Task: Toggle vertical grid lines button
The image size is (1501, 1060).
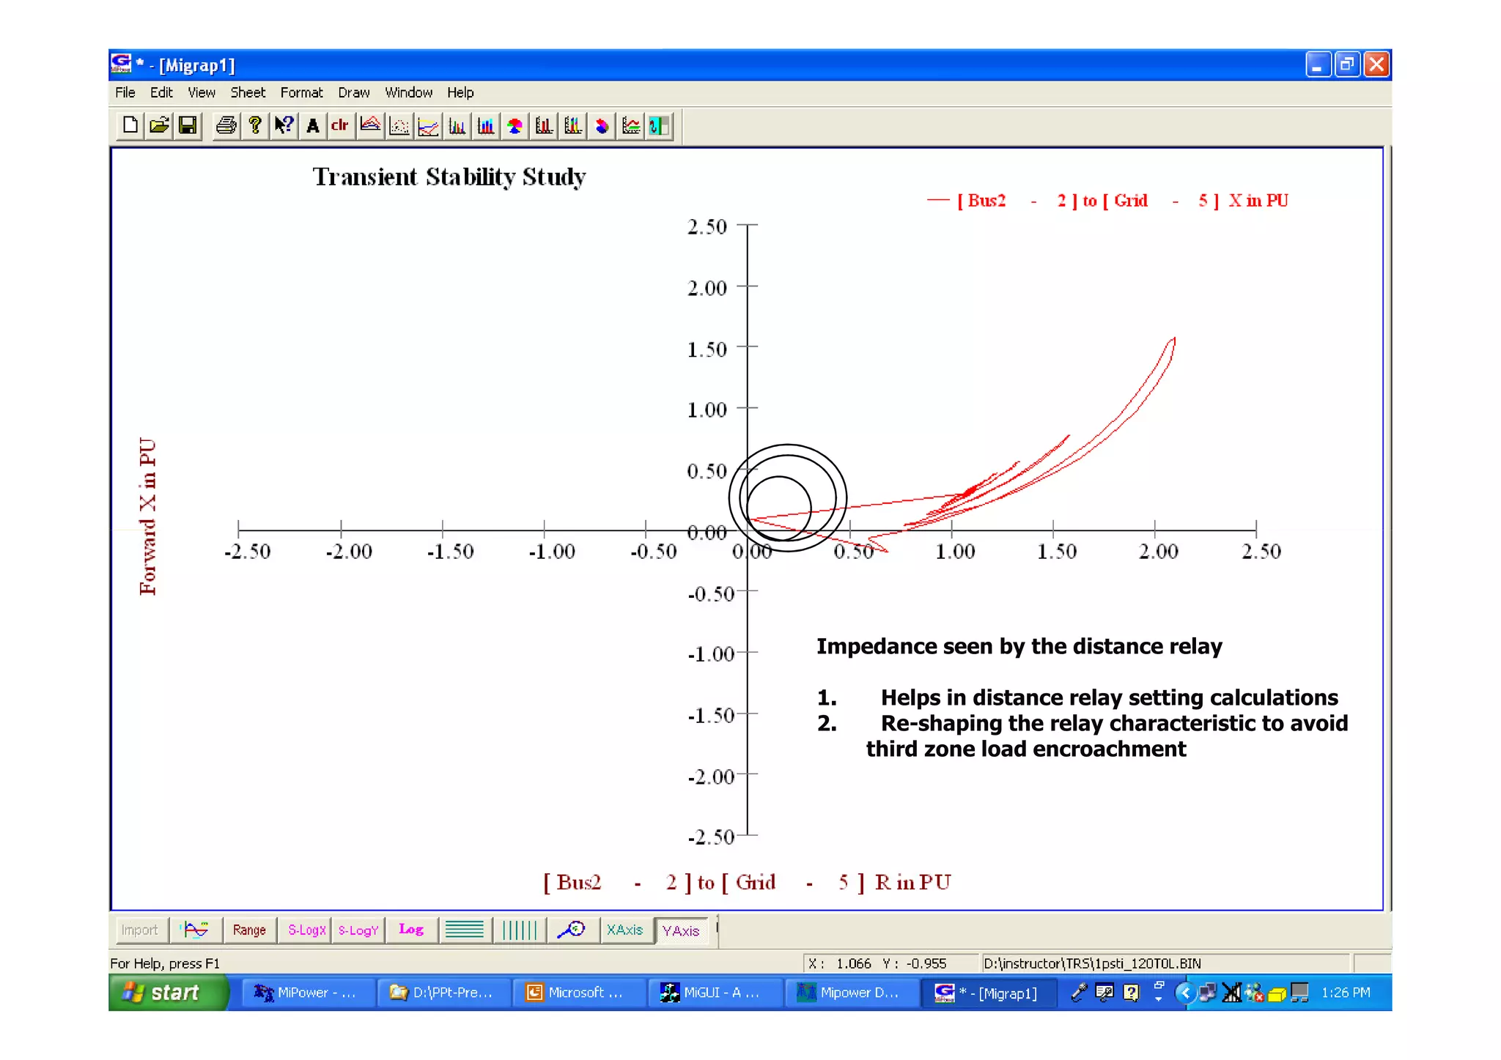Action: tap(519, 930)
